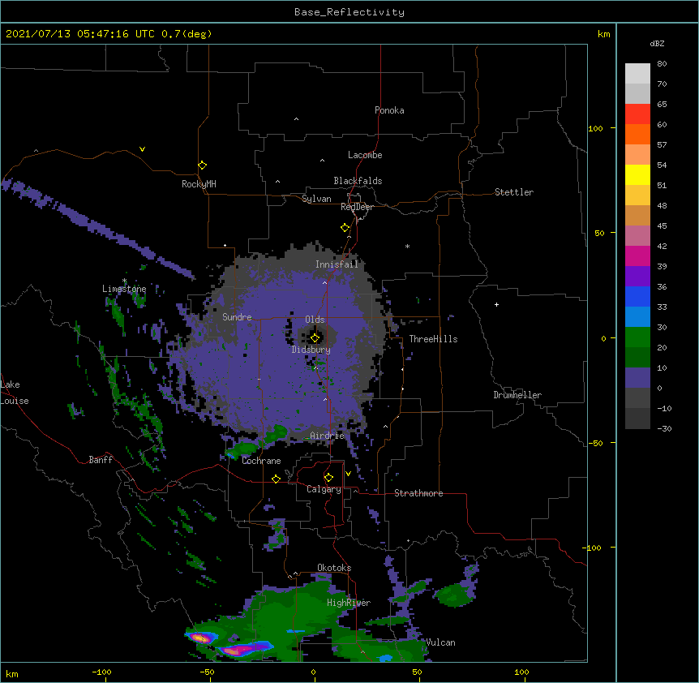Click the slate-blue 10 dBZ legend swatch
The image size is (699, 683).
637,378
